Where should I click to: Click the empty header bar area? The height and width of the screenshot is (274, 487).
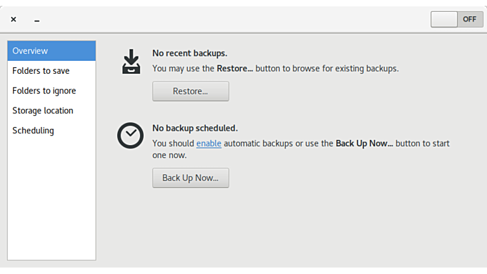point(233,19)
